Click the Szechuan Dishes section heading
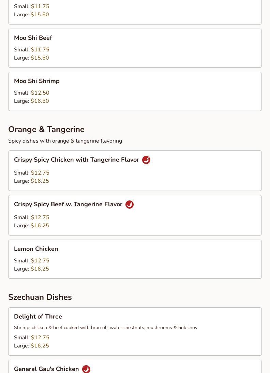 coord(40,297)
